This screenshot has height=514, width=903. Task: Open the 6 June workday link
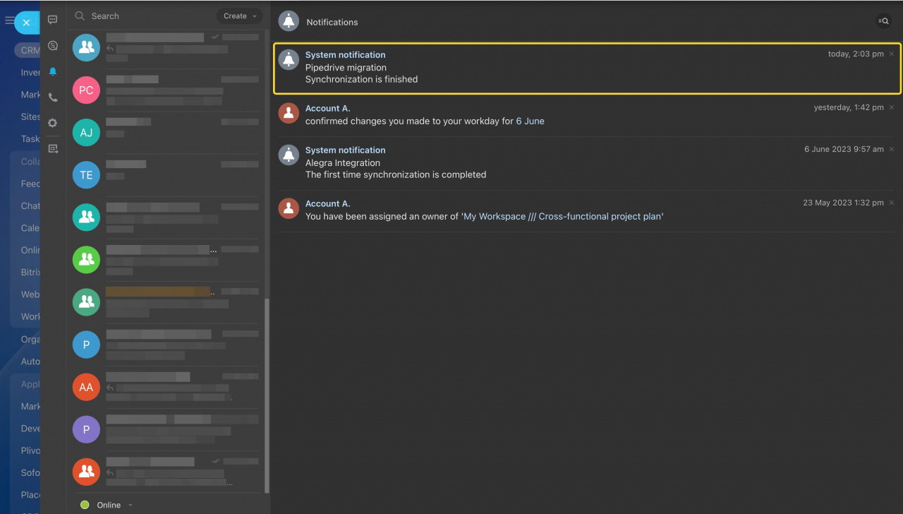click(530, 121)
